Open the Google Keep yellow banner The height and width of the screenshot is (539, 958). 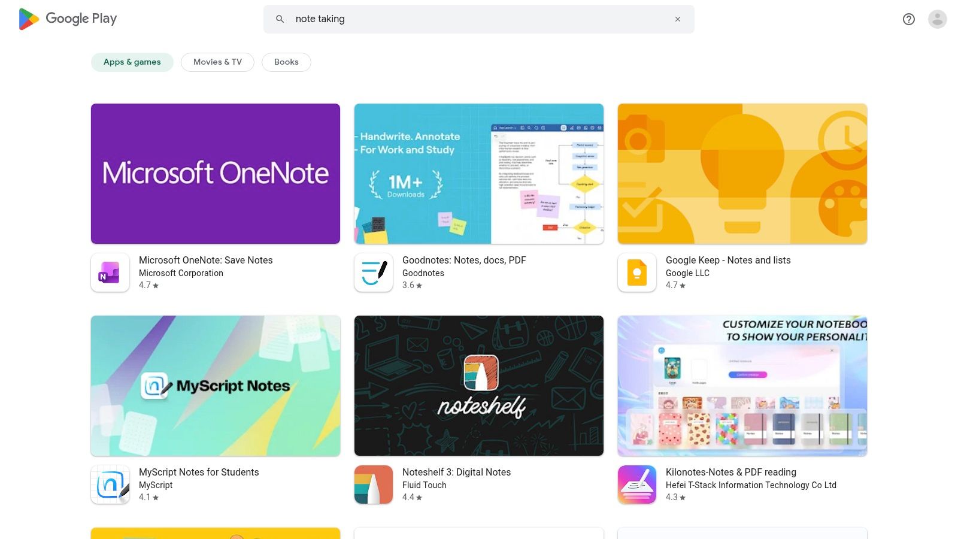click(x=742, y=174)
